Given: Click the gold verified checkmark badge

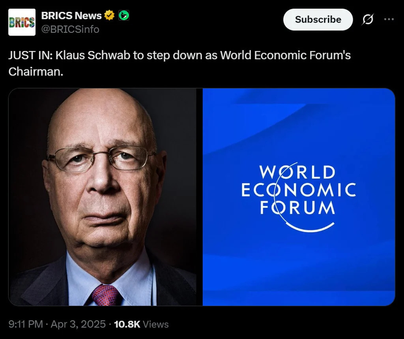Looking at the screenshot, I should (109, 15).
